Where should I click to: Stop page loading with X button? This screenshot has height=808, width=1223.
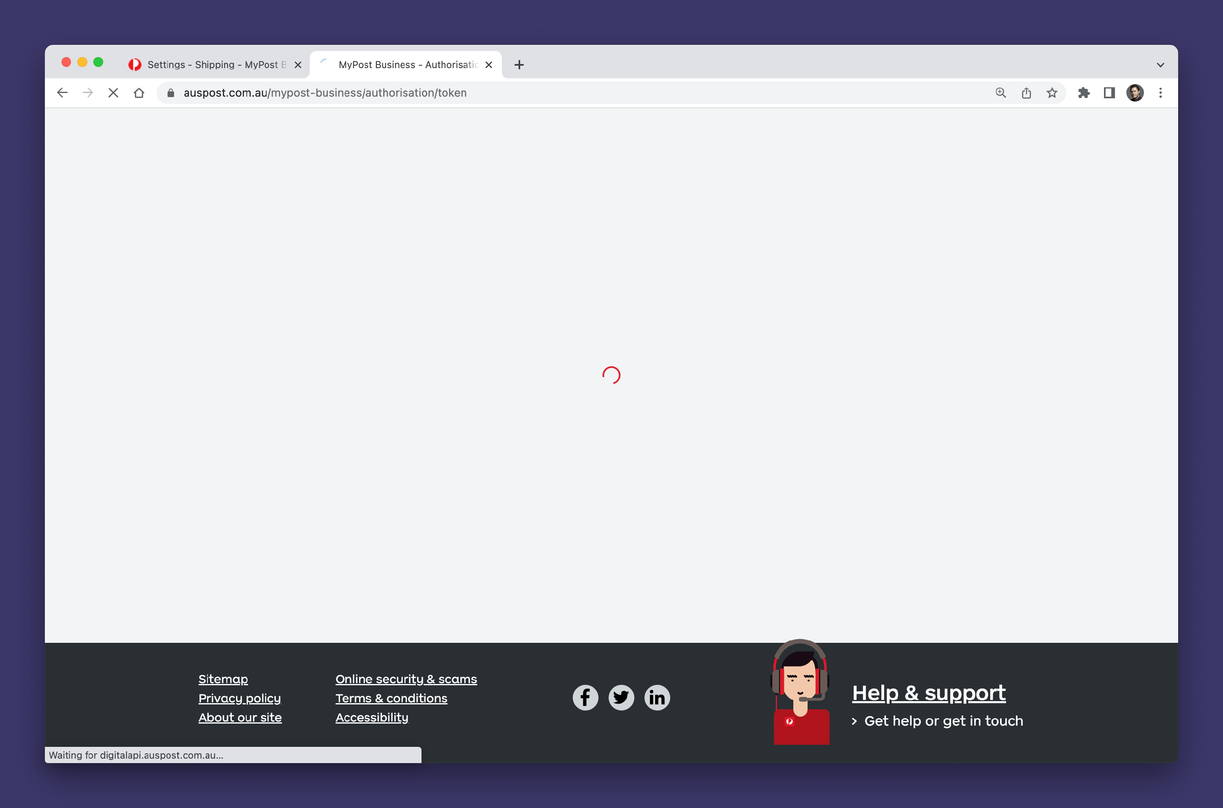(113, 93)
